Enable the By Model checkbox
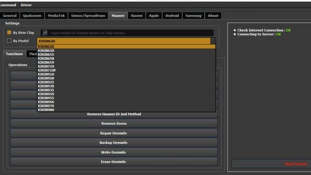 (x=9, y=41)
